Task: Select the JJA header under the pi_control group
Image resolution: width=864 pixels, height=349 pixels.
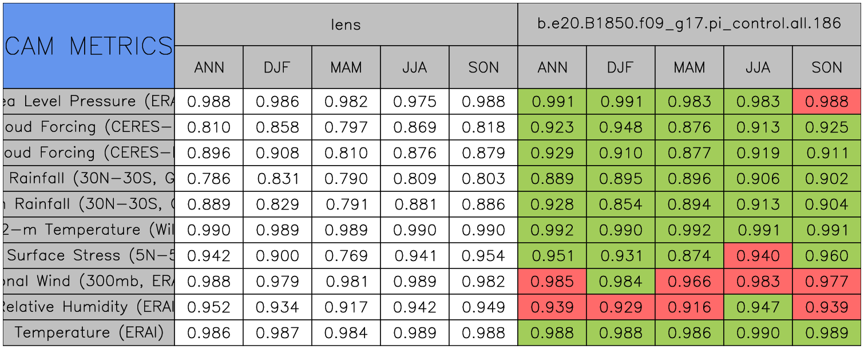Action: tap(758, 67)
